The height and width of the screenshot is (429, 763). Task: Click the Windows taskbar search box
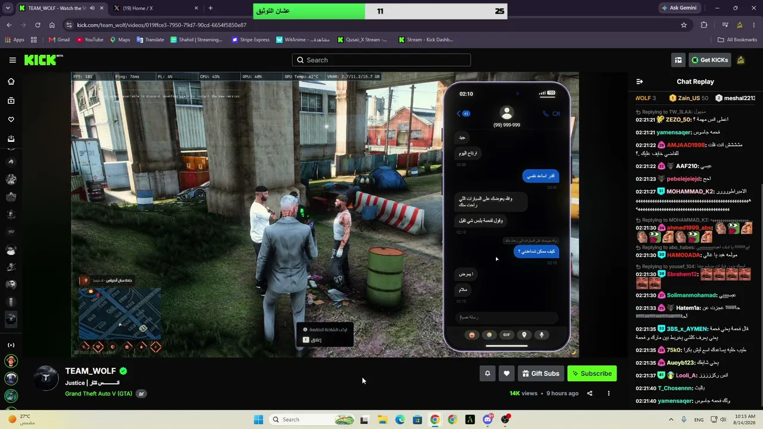pyautogui.click(x=313, y=419)
